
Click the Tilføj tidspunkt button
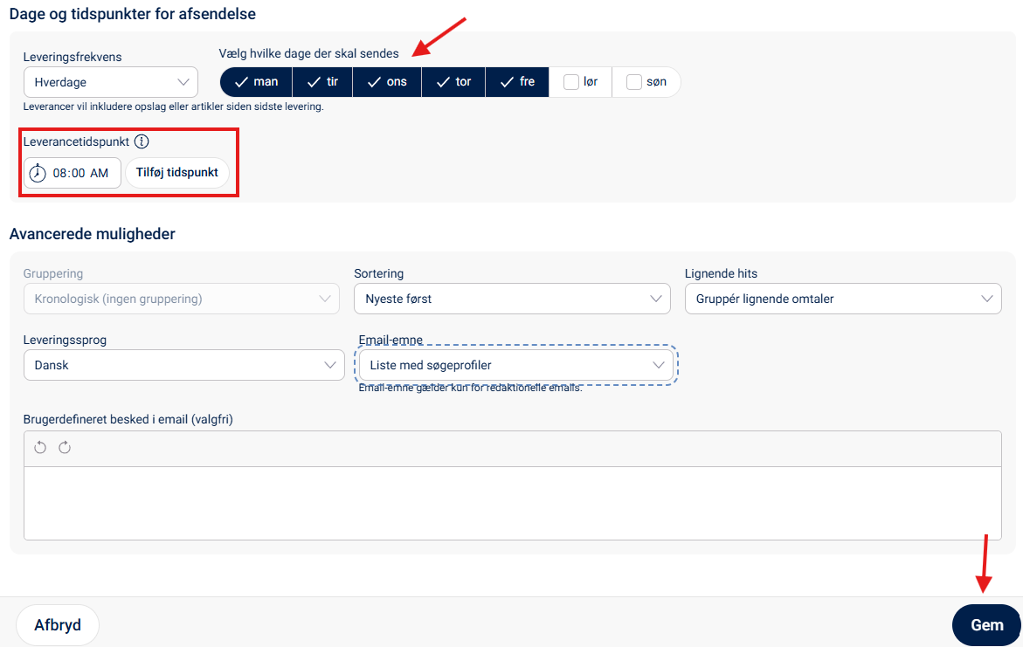tap(176, 173)
